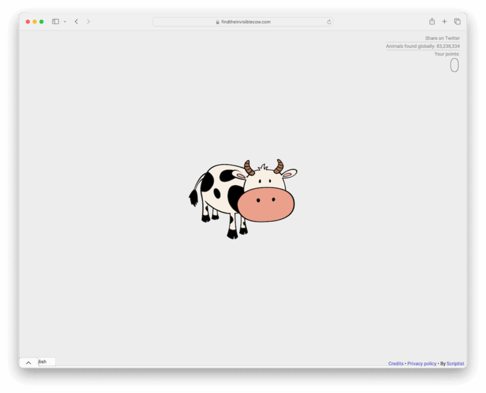Image resolution: width=486 pixels, height=393 pixels.
Task: Click the Animals found globally counter text
Action: tap(423, 46)
